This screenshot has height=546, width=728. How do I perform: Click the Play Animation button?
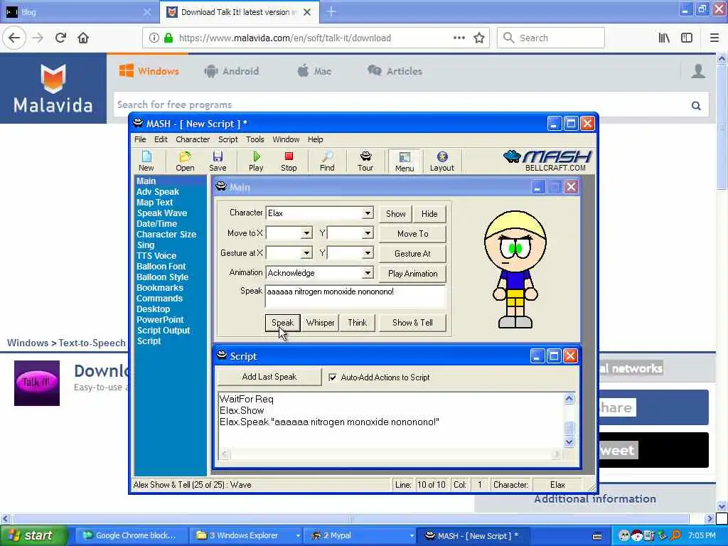413,274
